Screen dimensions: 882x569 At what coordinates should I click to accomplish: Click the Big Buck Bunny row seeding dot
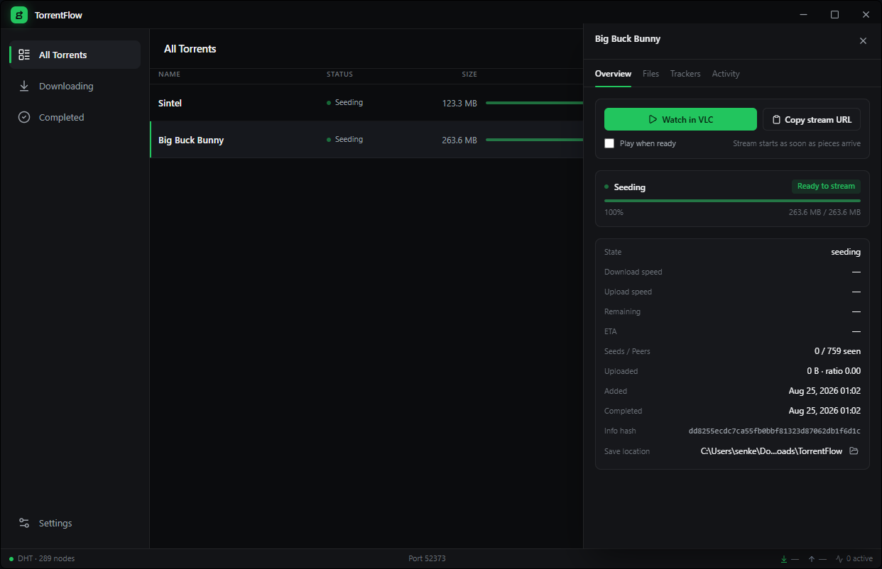tap(329, 140)
